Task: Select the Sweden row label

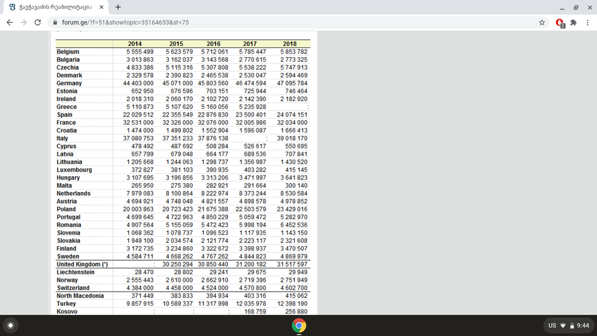Action: click(68, 257)
